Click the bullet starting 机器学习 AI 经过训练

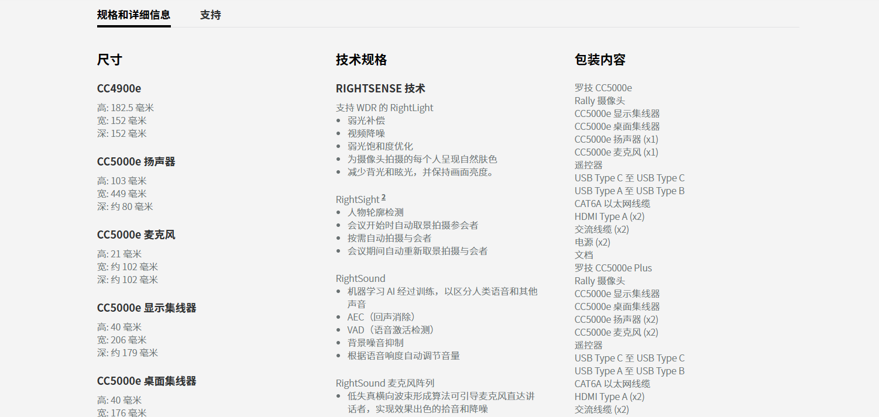pyautogui.click(x=442, y=298)
